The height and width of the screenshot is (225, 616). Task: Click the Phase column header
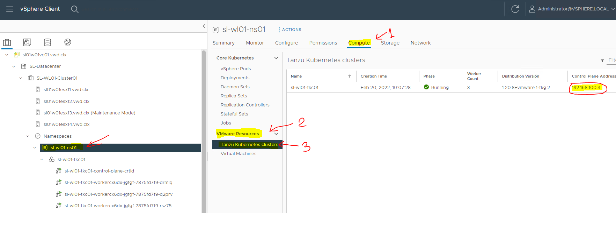pos(429,77)
